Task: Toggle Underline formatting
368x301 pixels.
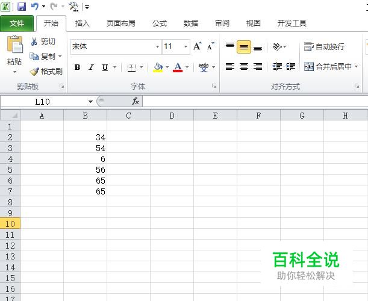Action: click(x=105, y=67)
